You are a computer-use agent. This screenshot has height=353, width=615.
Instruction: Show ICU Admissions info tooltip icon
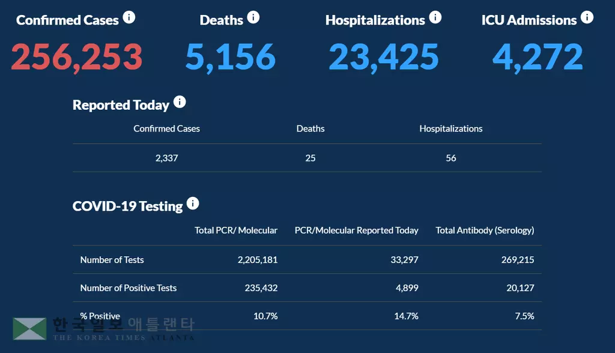point(587,17)
